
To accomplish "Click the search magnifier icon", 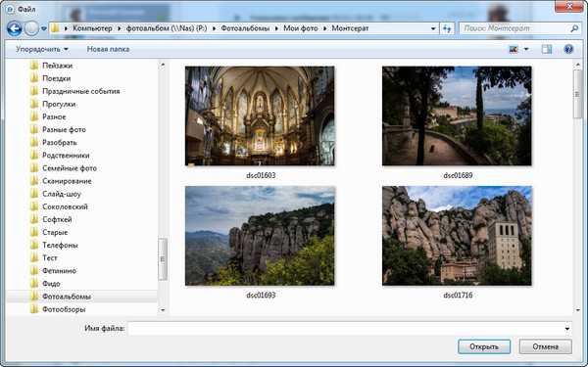I will (x=574, y=28).
